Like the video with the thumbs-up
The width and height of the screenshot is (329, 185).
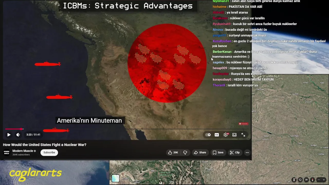(173, 152)
